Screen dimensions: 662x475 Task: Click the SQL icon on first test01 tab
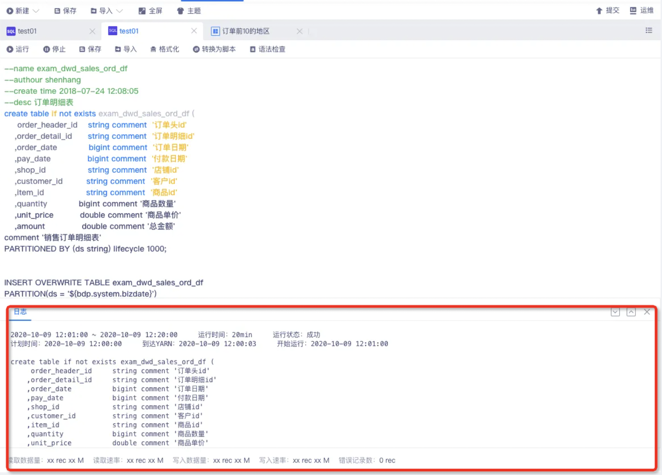point(11,31)
